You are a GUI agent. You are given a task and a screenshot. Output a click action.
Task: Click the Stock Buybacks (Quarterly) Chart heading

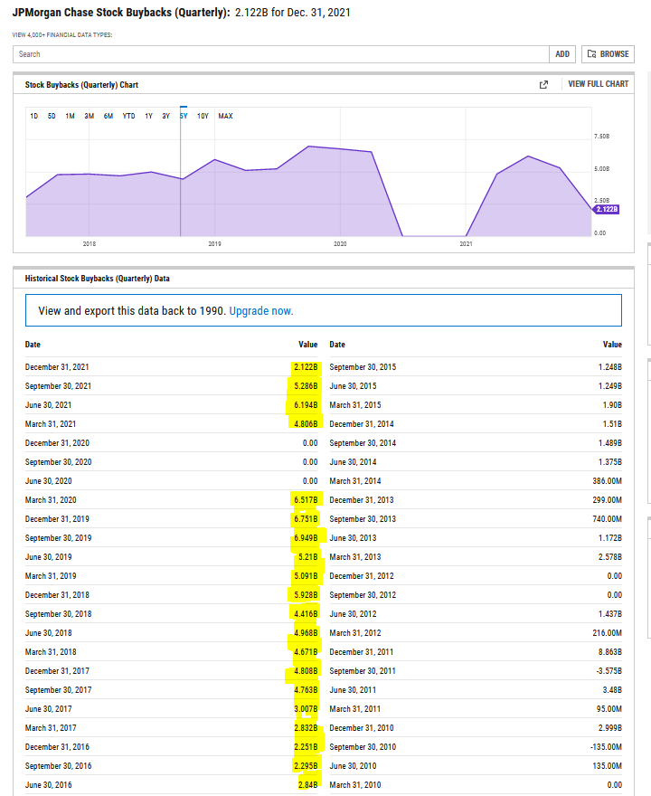(81, 85)
